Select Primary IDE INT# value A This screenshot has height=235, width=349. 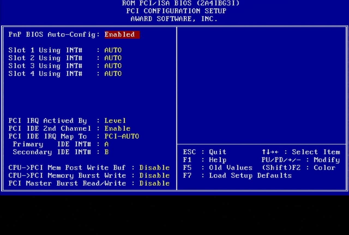point(106,144)
